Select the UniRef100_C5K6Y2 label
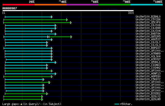165x106 pixels. (148, 79)
